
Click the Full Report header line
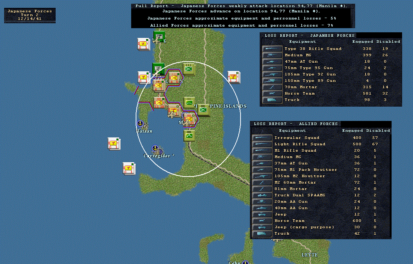click(x=241, y=6)
